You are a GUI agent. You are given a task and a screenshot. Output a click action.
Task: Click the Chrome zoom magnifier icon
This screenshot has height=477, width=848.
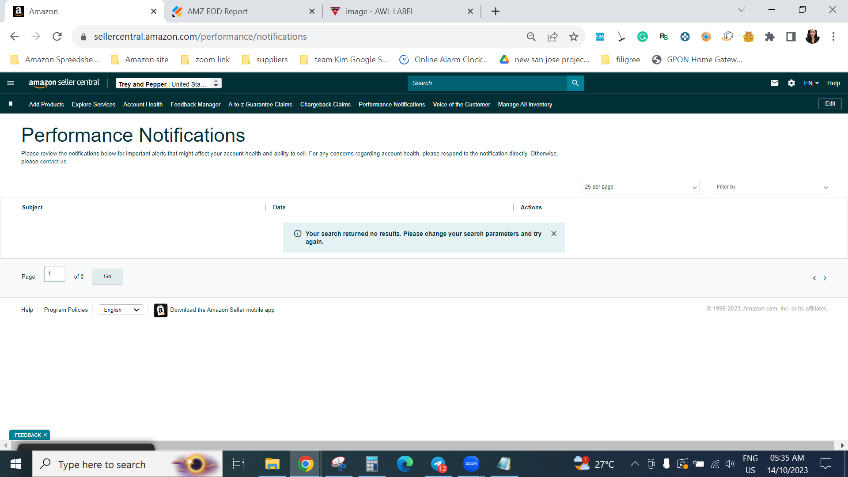[x=531, y=37]
